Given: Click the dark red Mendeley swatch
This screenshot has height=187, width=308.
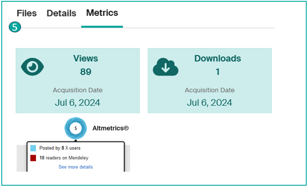Looking at the screenshot, I should 33,158.
